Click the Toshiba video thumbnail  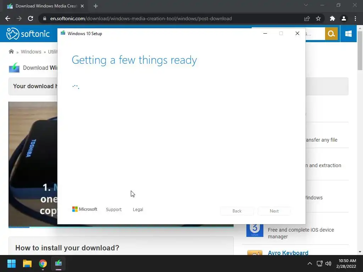pos(33,164)
